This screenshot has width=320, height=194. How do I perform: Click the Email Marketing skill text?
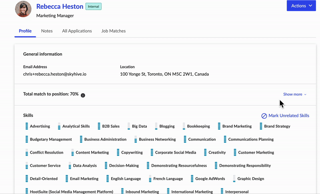(84, 179)
